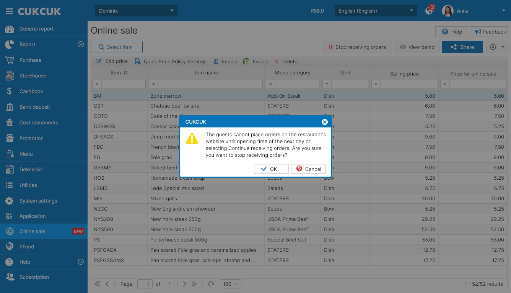Open the English language dropdown
The height and width of the screenshot is (293, 511).
[x=376, y=11]
